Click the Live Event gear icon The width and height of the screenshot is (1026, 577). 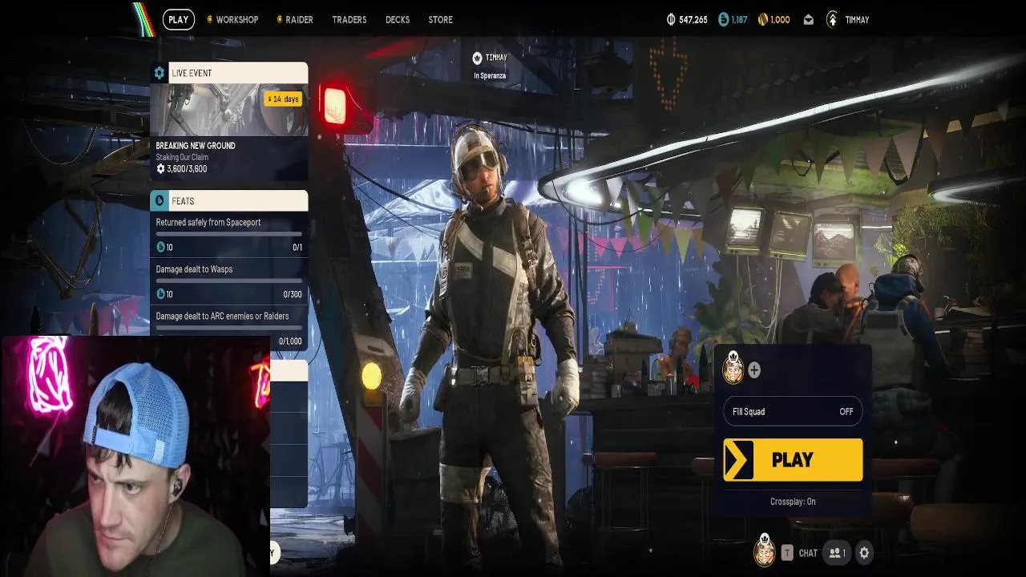(x=159, y=73)
